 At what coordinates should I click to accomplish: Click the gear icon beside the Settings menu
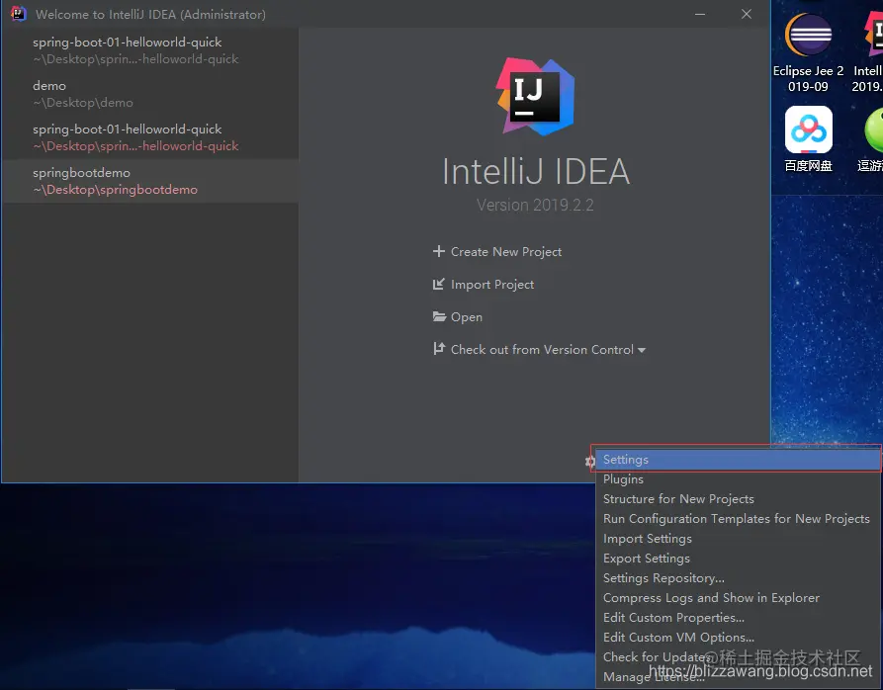589,462
